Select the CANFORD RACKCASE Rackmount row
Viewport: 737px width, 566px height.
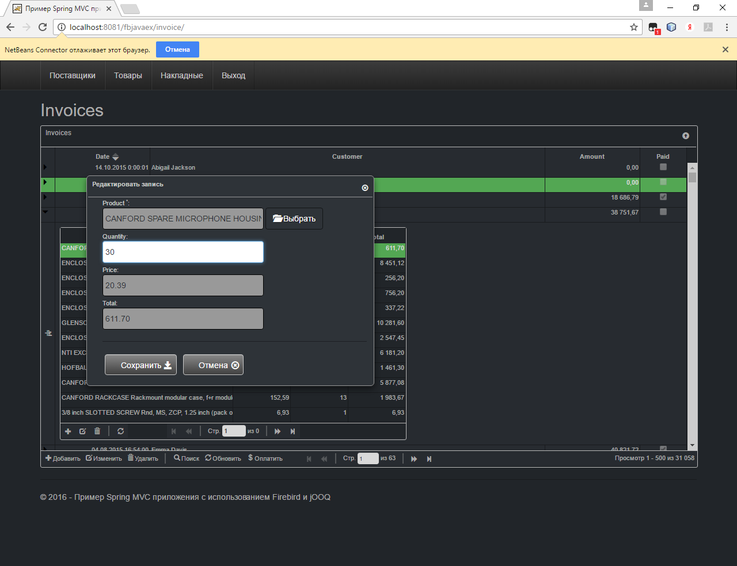coord(233,397)
